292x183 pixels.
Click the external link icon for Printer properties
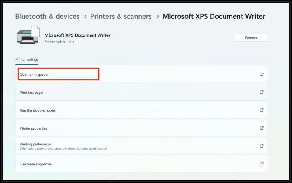pos(262,128)
